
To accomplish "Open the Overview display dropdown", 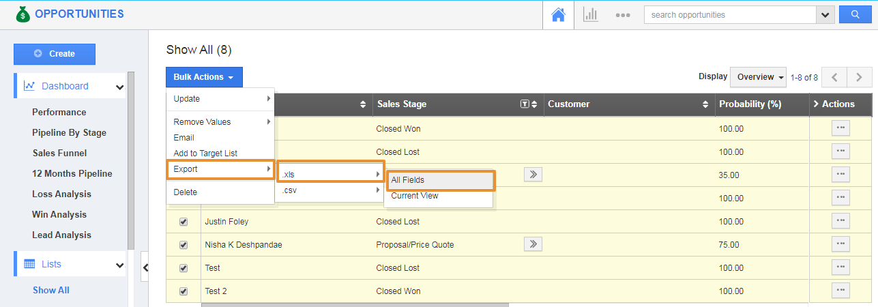I will pyautogui.click(x=758, y=77).
